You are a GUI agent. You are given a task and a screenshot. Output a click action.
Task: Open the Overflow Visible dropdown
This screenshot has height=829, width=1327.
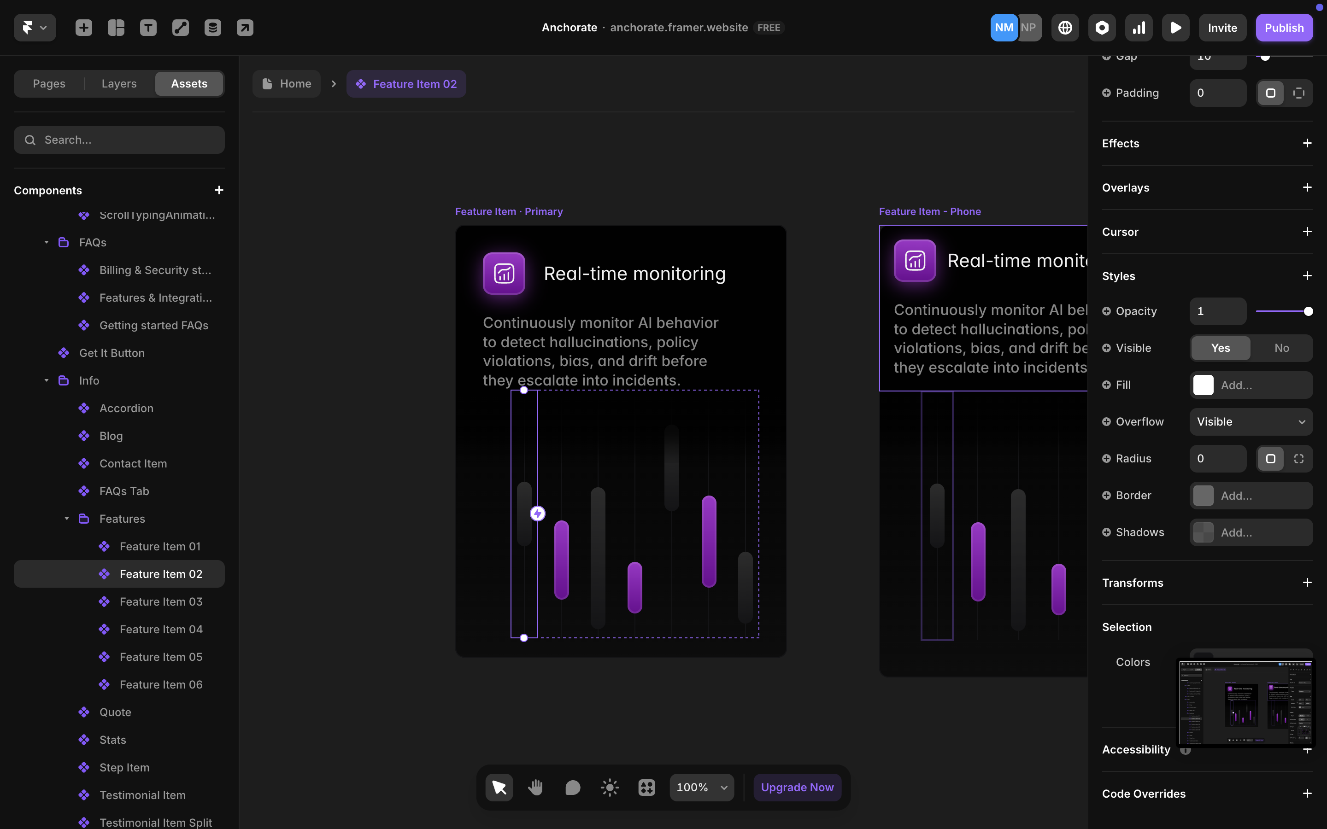pos(1251,421)
